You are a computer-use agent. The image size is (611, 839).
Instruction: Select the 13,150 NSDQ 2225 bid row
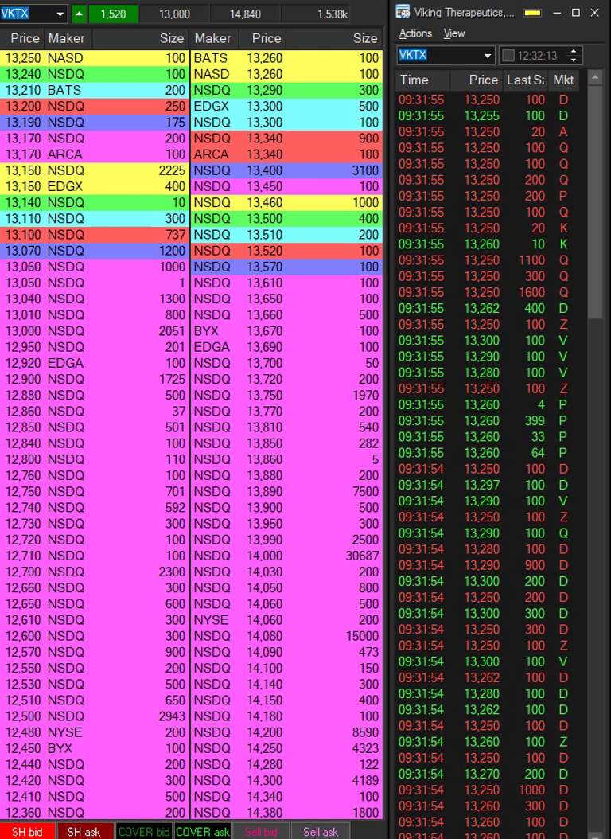pyautogui.click(x=94, y=170)
